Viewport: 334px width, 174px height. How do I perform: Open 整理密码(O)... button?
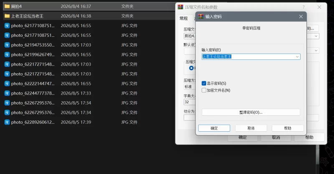[251, 112]
